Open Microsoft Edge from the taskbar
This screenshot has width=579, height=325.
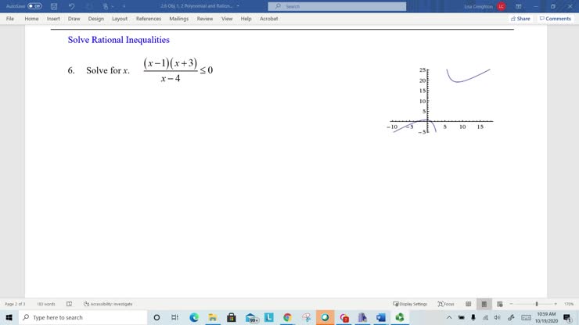tap(194, 318)
